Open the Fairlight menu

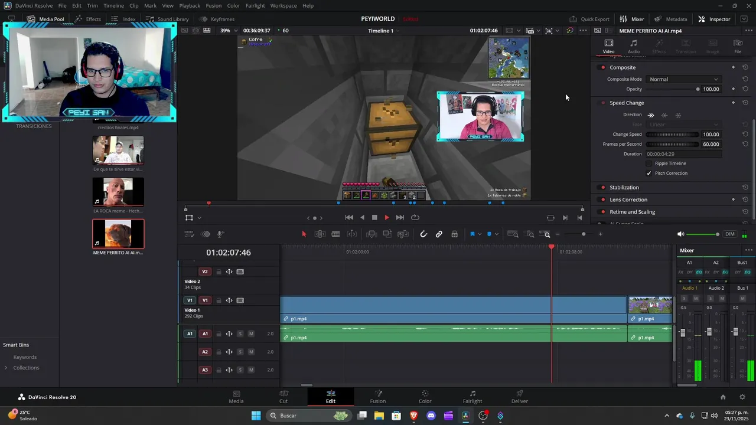tap(255, 5)
